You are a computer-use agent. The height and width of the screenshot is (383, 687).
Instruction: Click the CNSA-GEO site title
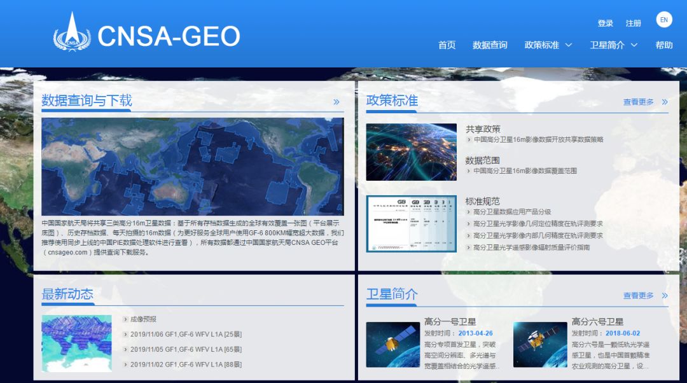tap(169, 36)
